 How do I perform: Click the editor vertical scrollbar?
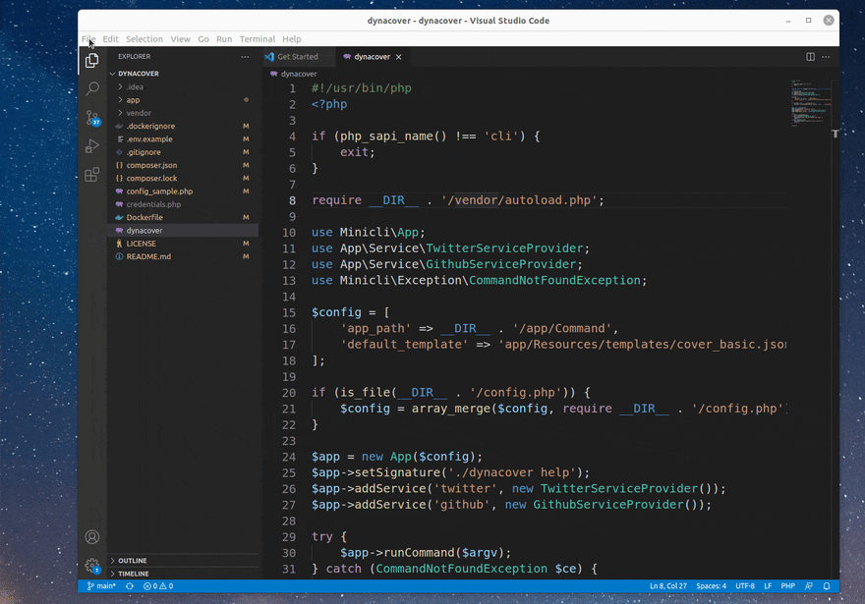[x=836, y=328]
